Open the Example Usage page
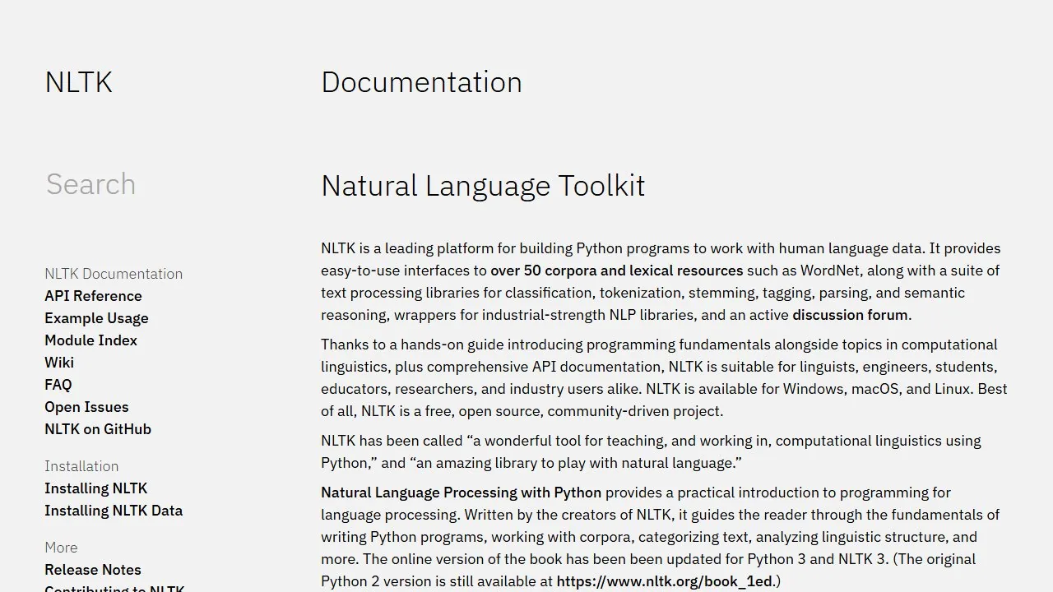This screenshot has width=1053, height=592. tap(96, 318)
